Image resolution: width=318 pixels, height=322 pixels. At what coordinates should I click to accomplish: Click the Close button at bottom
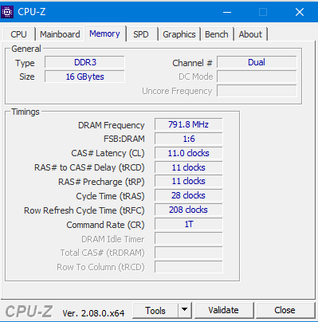pyautogui.click(x=285, y=310)
